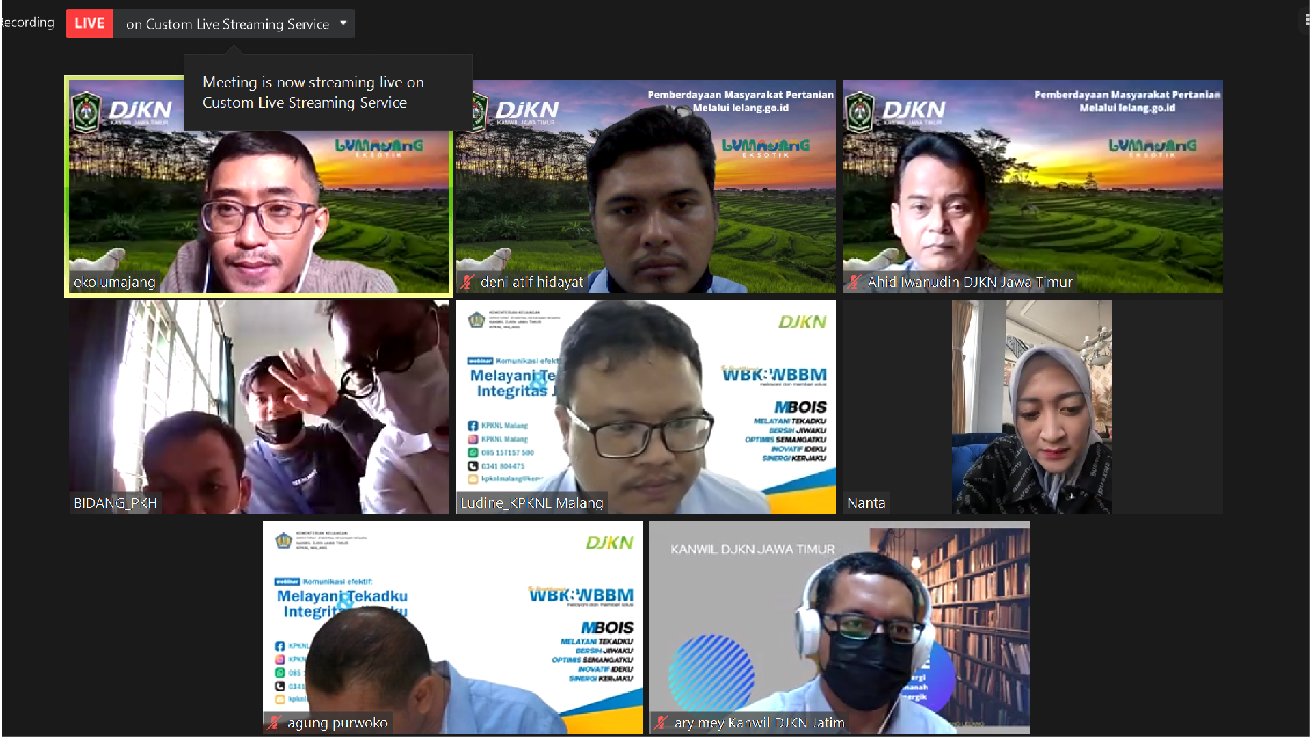Select Nanta's video tile
Viewport: 1311px width, 737px height.
click(x=1032, y=406)
